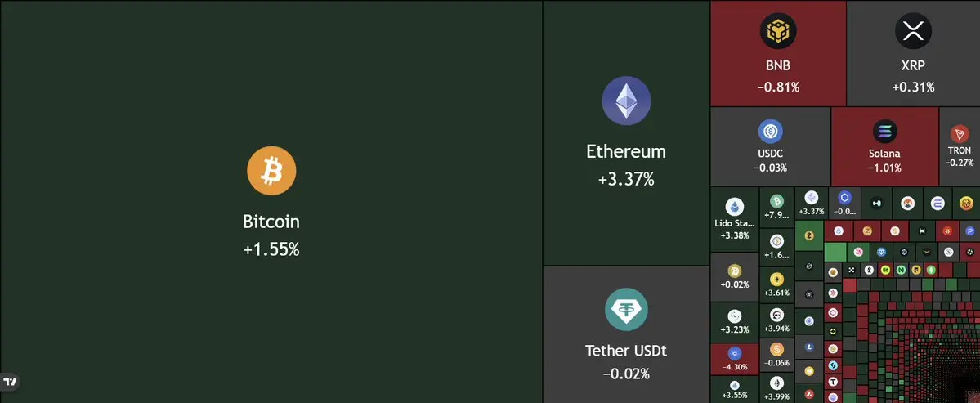Click the blue USDC logo icon
Viewport: 980px width, 403px height.
point(770,131)
